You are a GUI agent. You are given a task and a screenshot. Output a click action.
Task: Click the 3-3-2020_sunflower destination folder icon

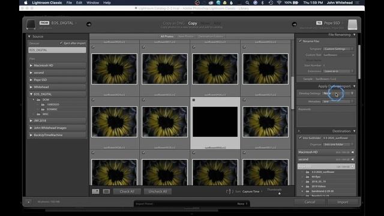(x=307, y=172)
